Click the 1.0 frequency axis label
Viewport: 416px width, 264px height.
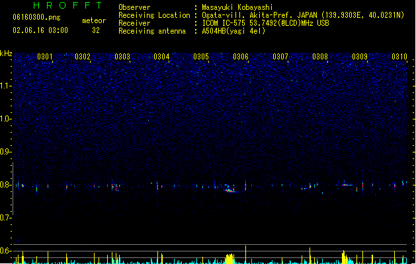[x=5, y=119]
